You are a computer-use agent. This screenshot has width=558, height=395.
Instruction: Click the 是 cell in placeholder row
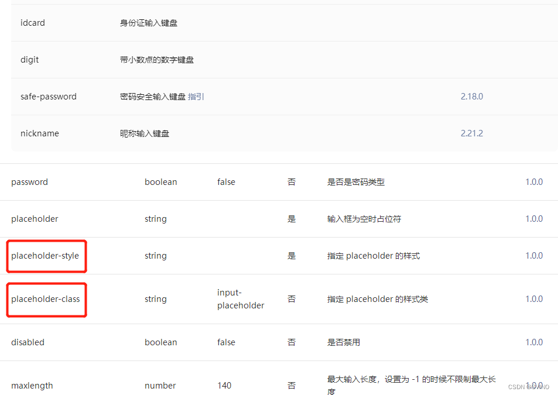coord(291,218)
